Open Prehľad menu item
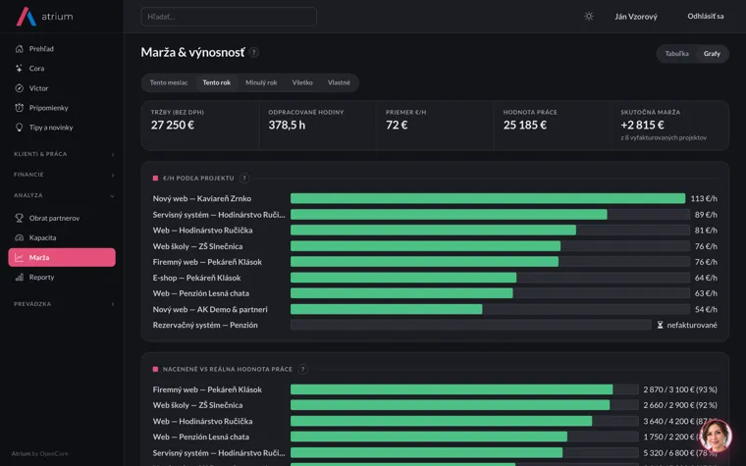 click(x=62, y=48)
